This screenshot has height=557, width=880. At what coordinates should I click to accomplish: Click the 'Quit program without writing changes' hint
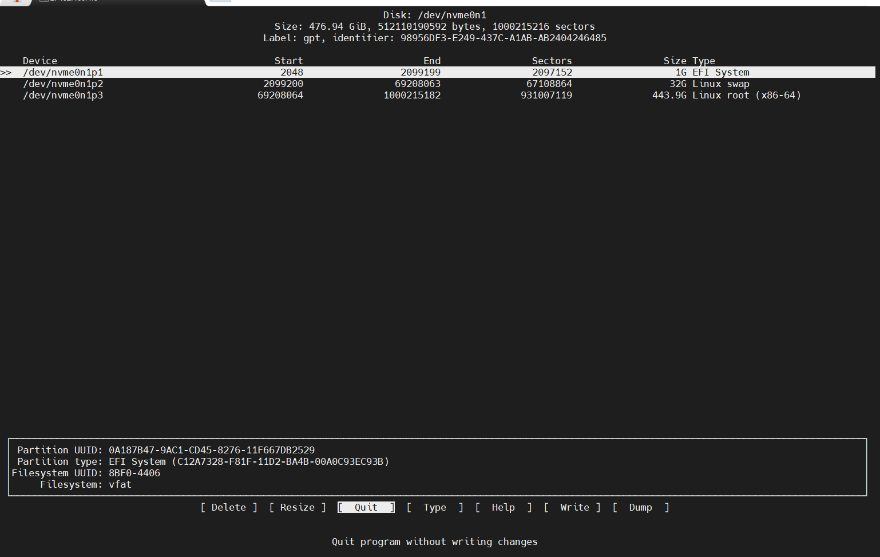(x=435, y=542)
